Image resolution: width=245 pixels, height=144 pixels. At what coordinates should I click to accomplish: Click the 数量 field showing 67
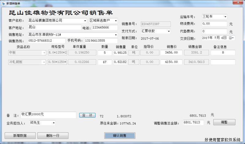tap(105, 62)
